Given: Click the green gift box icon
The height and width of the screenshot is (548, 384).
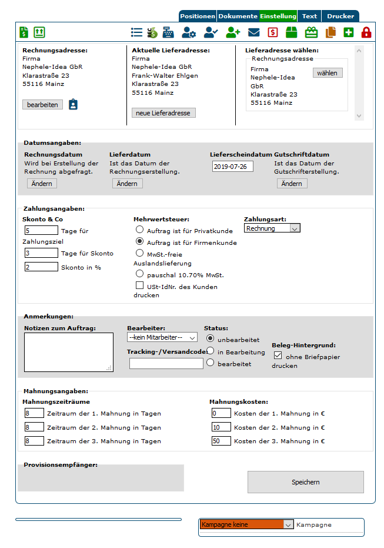Looking at the screenshot, I should point(310,32).
